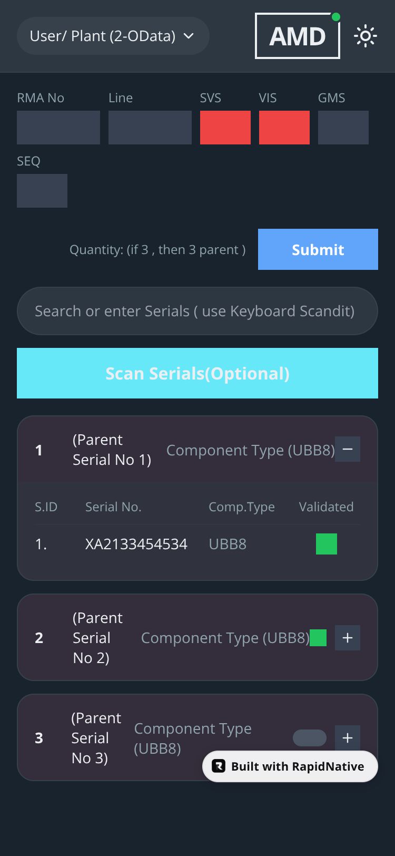Collapse Parent Serial No 1 with minus icon
Screen dimensions: 395x856
348,449
